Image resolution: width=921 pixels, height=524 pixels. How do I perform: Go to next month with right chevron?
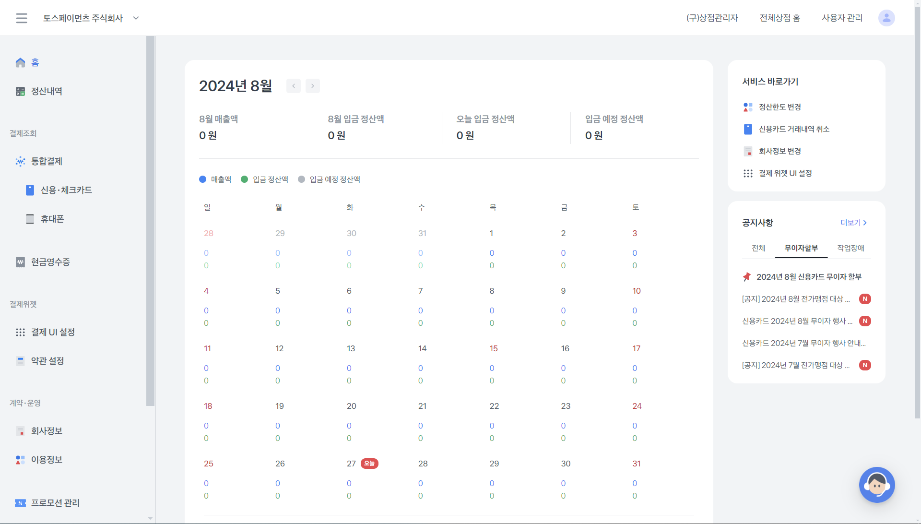[x=313, y=86]
